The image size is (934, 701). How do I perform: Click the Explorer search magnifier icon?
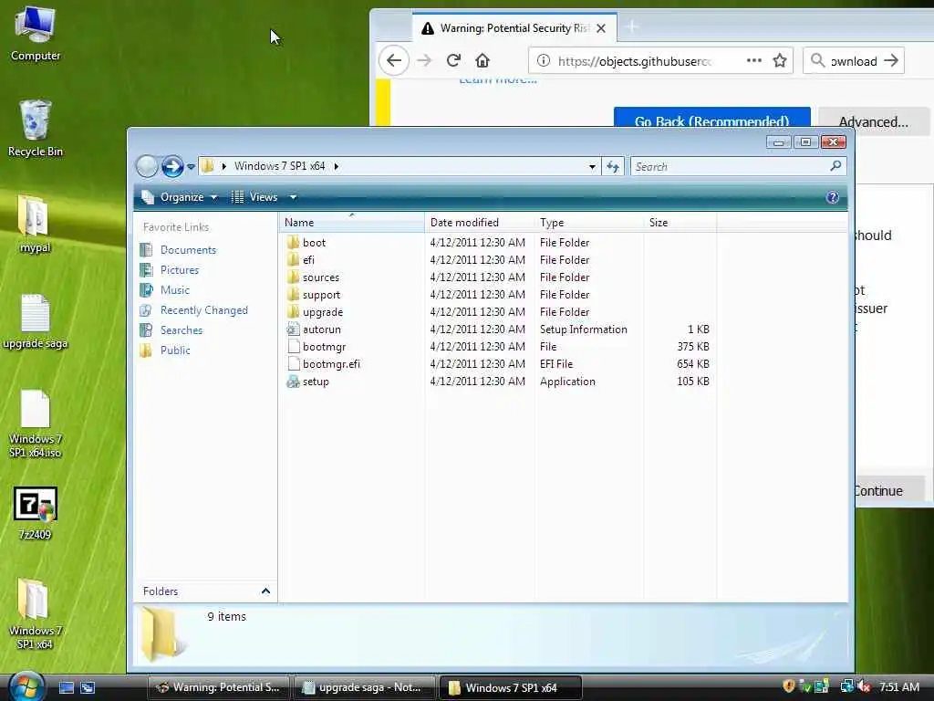[x=835, y=166]
